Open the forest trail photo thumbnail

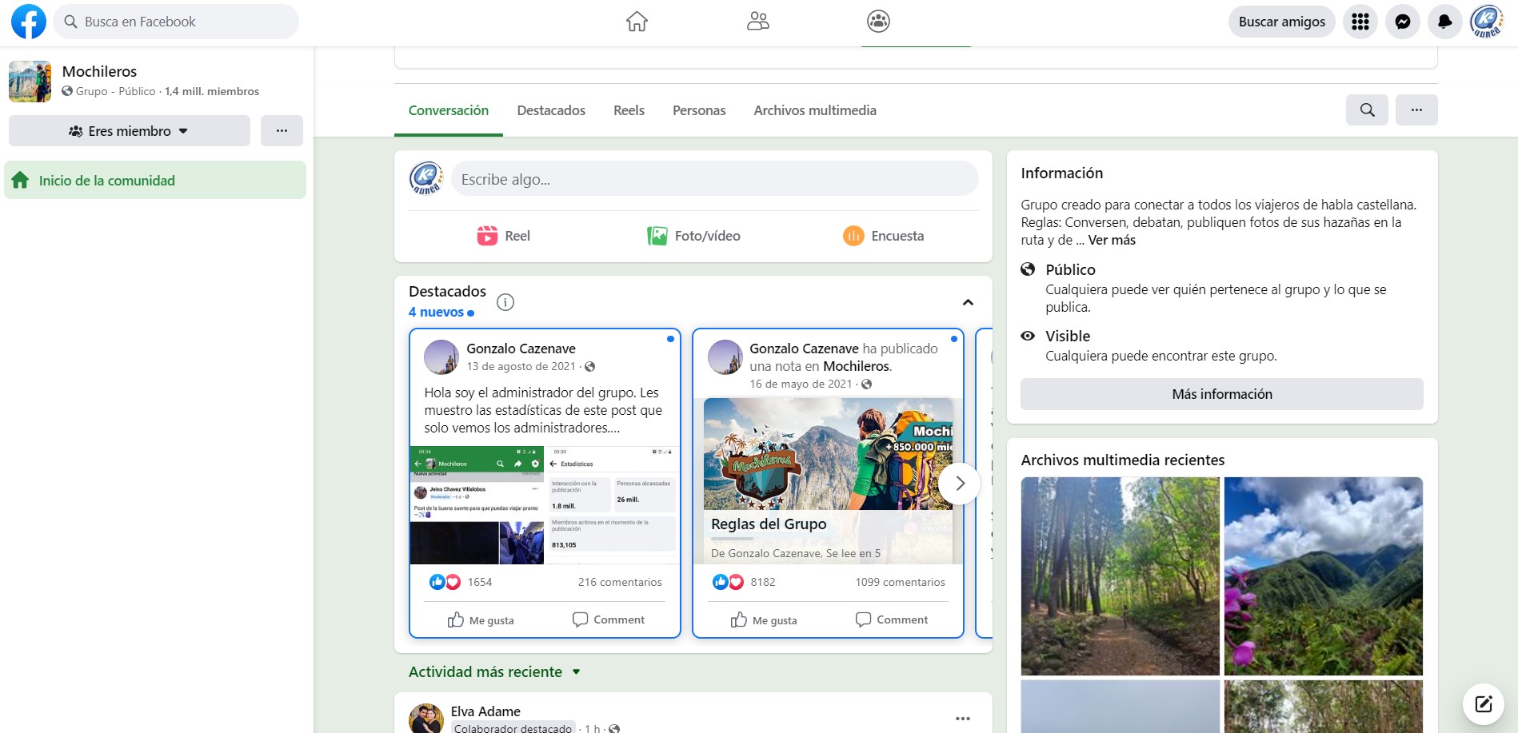point(1120,576)
